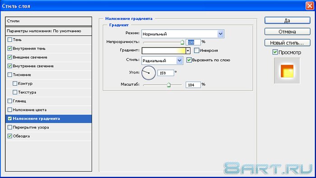Select the Тиснение entry label

pos(22,75)
